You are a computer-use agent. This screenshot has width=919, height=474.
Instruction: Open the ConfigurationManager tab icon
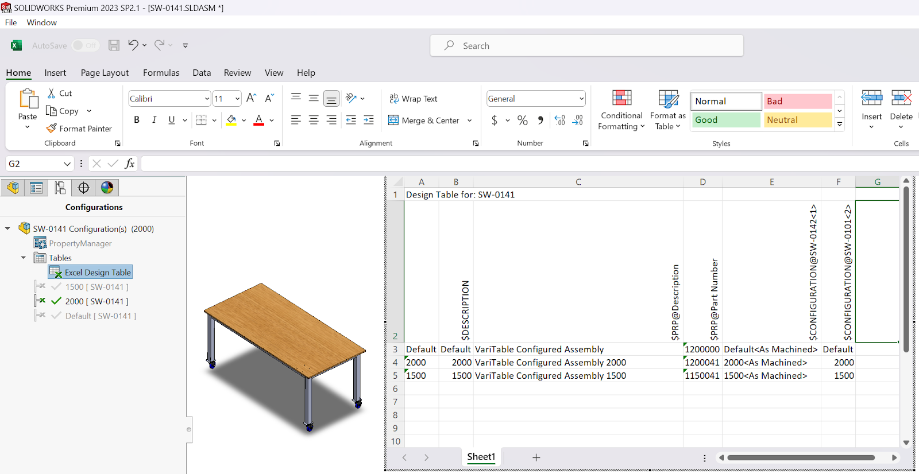coord(60,188)
